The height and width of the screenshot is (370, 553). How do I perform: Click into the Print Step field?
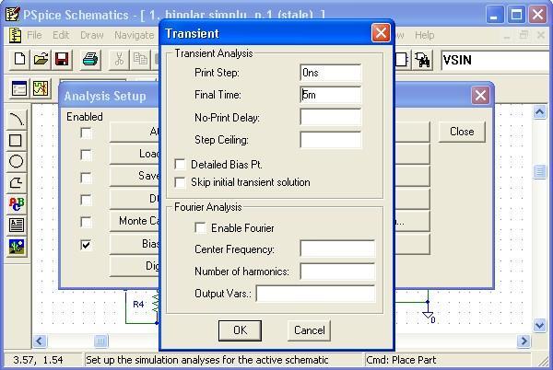[331, 73]
